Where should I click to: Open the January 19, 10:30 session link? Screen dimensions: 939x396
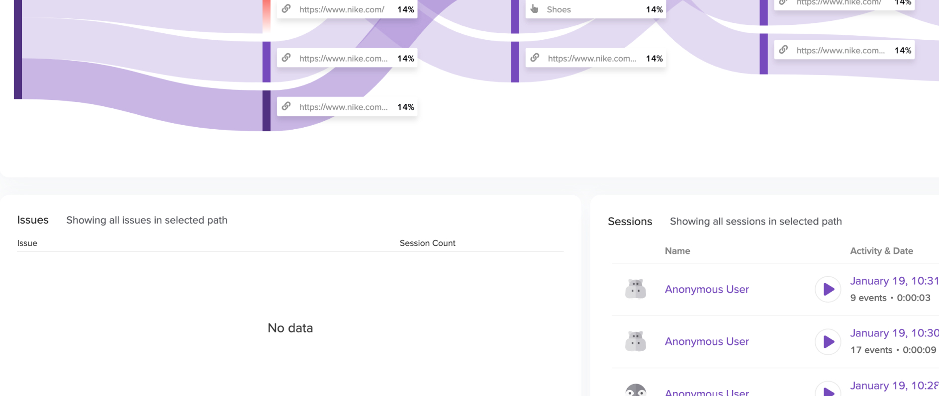point(894,333)
